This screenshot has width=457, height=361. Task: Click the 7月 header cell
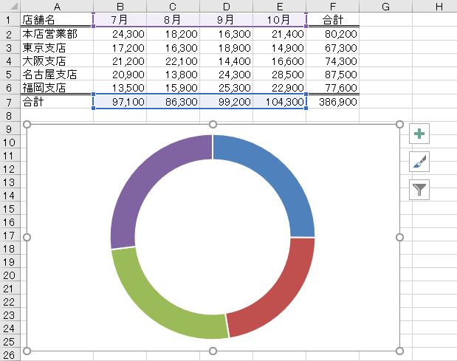click(120, 19)
